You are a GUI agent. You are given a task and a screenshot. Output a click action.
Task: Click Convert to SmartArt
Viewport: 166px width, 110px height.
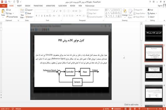click(95, 17)
